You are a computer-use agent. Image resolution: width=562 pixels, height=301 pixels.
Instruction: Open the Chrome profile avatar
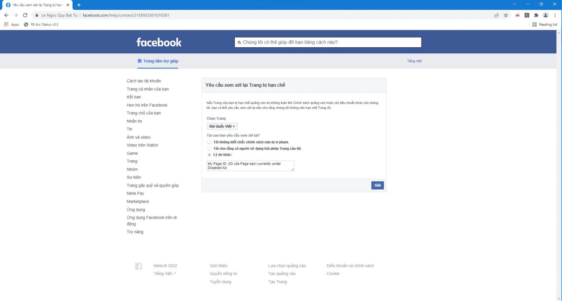(545, 15)
